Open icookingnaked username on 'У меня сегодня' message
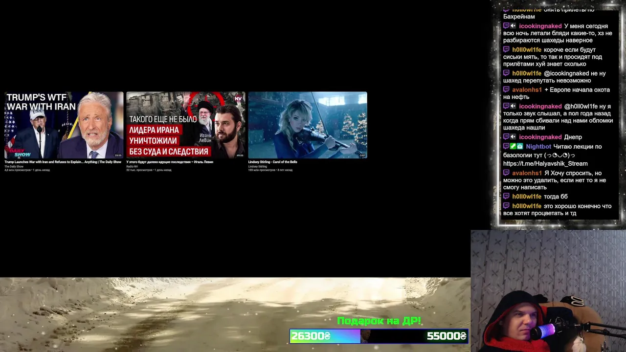The image size is (626, 352). coord(540,26)
